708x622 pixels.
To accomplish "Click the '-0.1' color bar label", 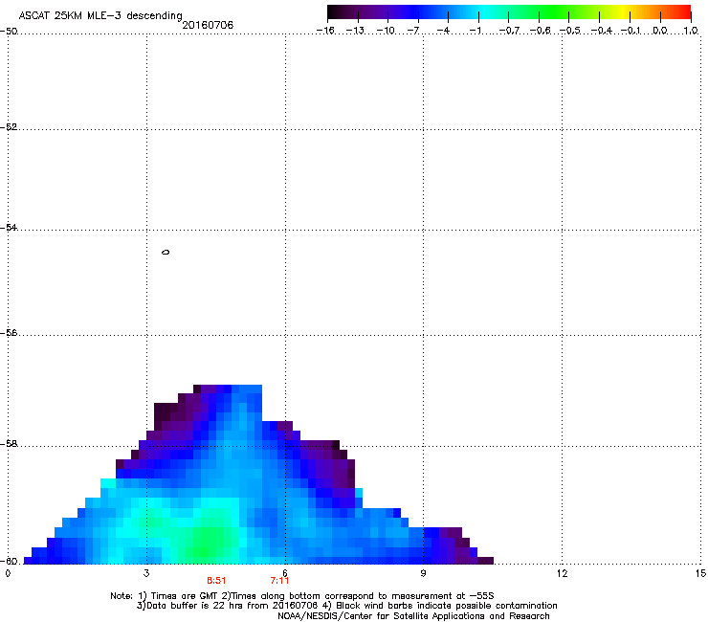I will pyautogui.click(x=631, y=31).
